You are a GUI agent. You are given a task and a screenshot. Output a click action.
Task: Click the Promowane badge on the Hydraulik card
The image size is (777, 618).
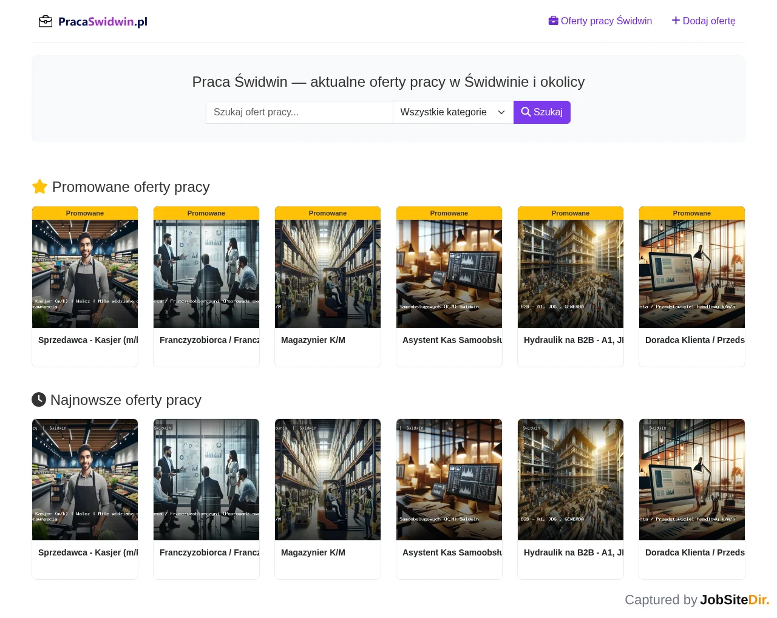point(571,213)
